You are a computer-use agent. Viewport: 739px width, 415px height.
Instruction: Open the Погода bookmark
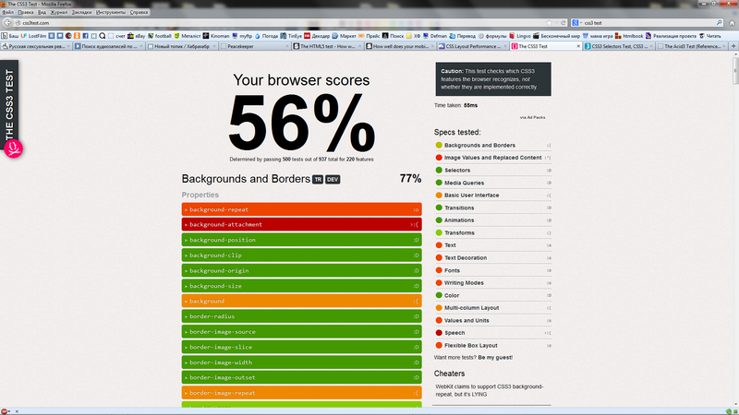click(x=266, y=36)
